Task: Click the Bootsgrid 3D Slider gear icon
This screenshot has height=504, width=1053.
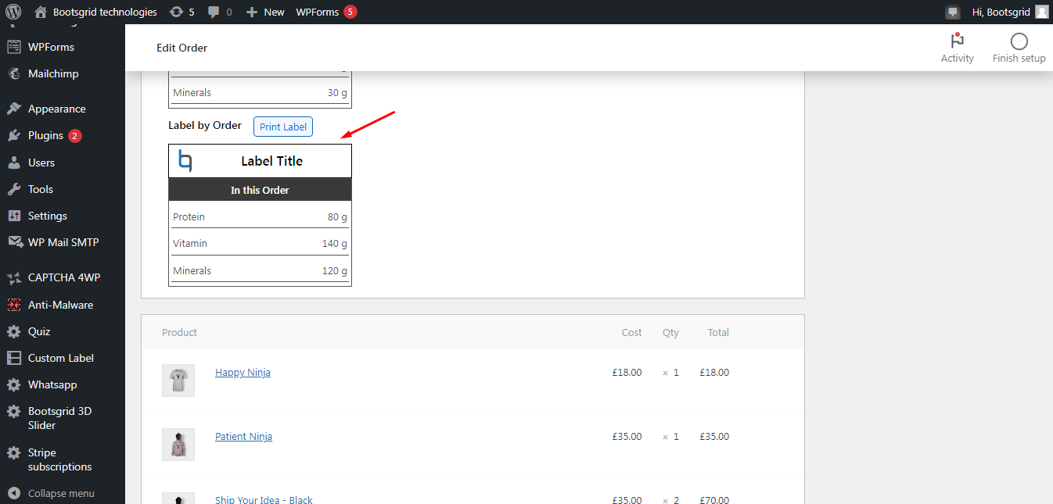Action: (14, 411)
